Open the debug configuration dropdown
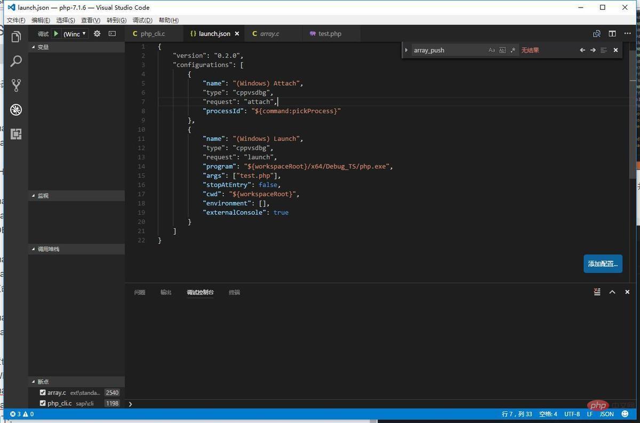The height and width of the screenshot is (423, 640). 75,34
